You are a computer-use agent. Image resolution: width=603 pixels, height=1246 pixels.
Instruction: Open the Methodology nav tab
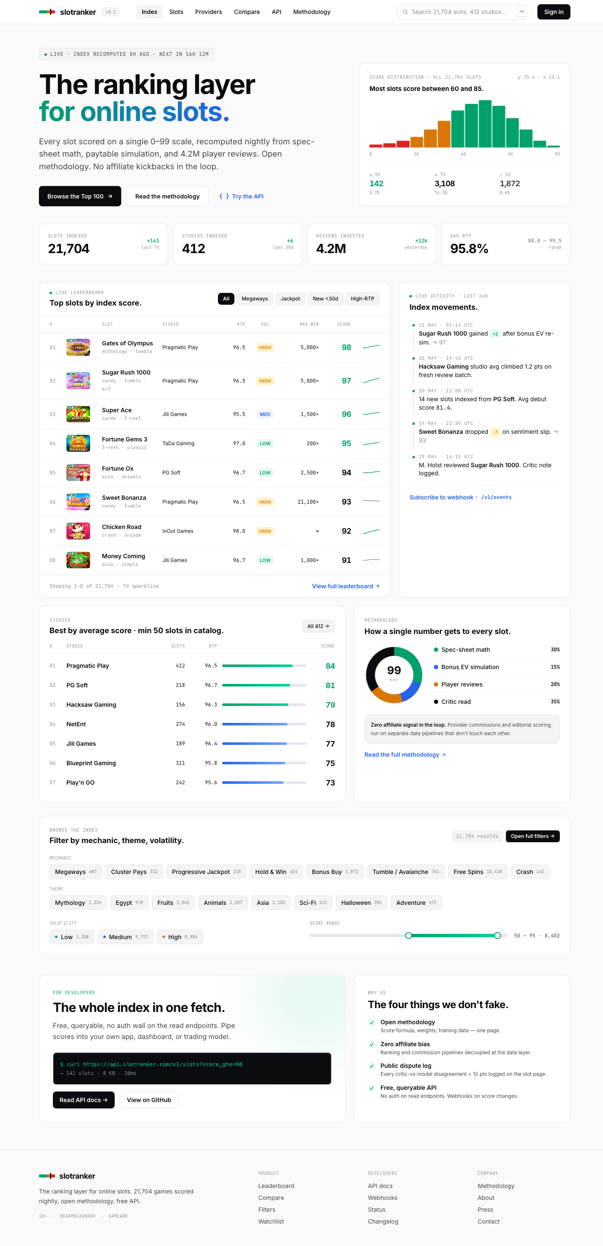point(311,11)
